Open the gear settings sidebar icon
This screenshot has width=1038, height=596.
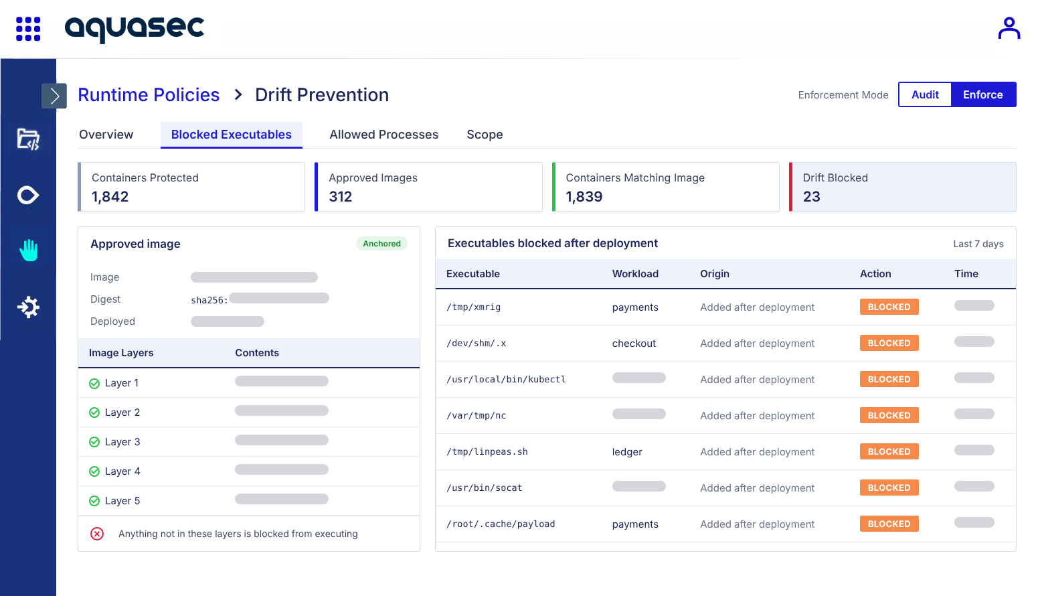[x=28, y=307]
